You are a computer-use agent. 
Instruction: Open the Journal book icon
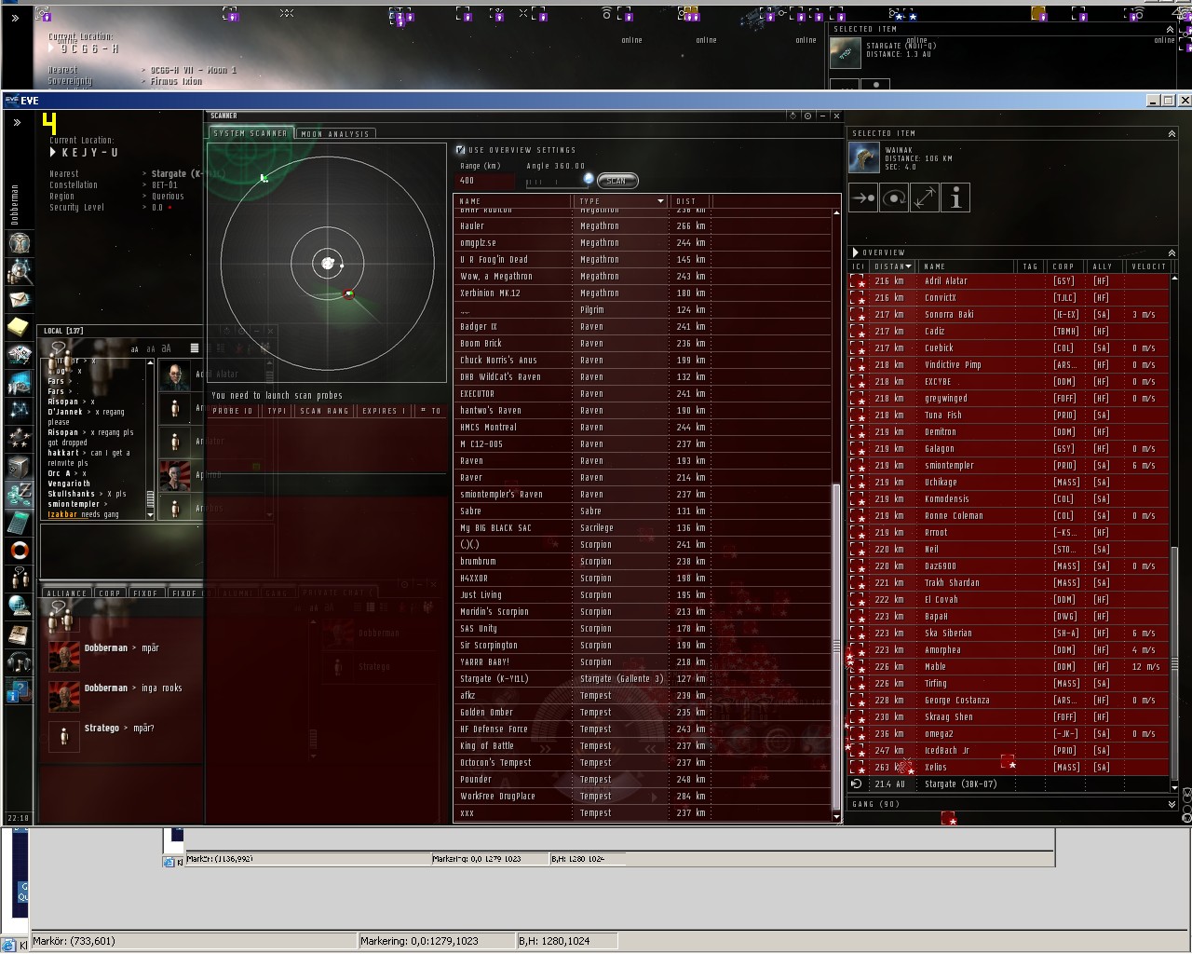(20, 634)
